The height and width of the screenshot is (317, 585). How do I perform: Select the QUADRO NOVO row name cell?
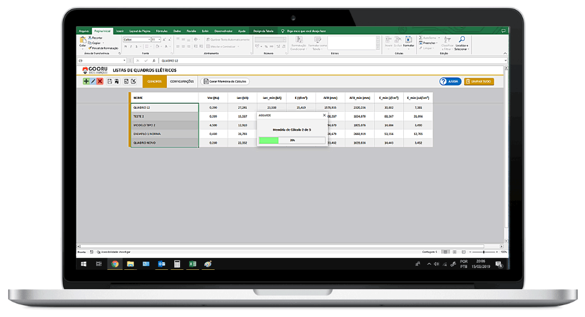pyautogui.click(x=164, y=142)
